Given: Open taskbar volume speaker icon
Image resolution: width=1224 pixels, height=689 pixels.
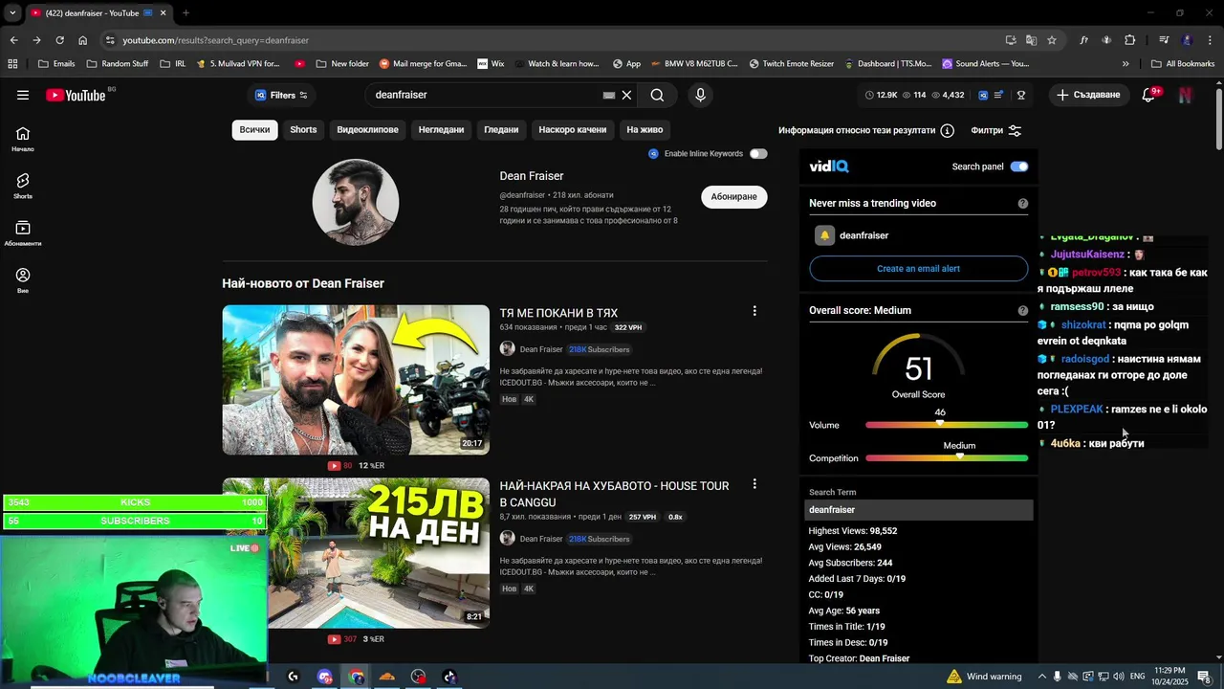Looking at the screenshot, I should [1118, 677].
